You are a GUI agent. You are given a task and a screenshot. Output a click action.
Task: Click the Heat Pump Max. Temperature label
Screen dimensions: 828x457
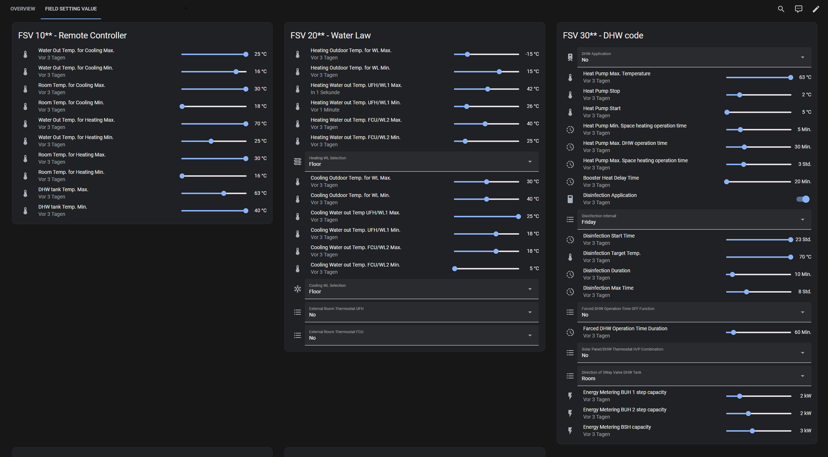[617, 74]
